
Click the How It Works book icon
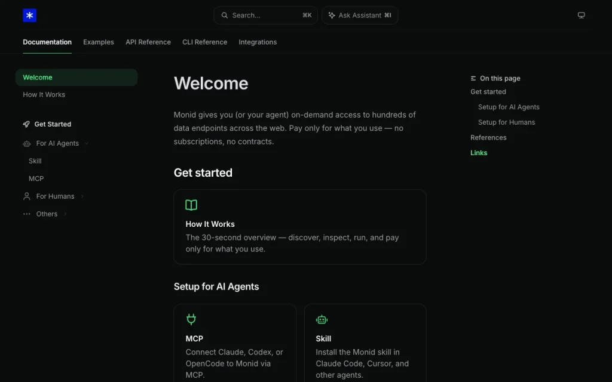[191, 205]
